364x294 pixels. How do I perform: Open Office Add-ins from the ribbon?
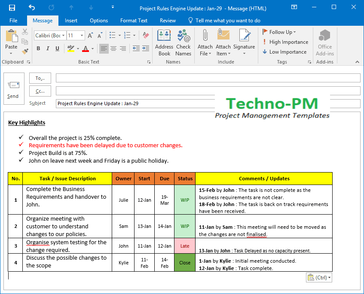coord(324,42)
